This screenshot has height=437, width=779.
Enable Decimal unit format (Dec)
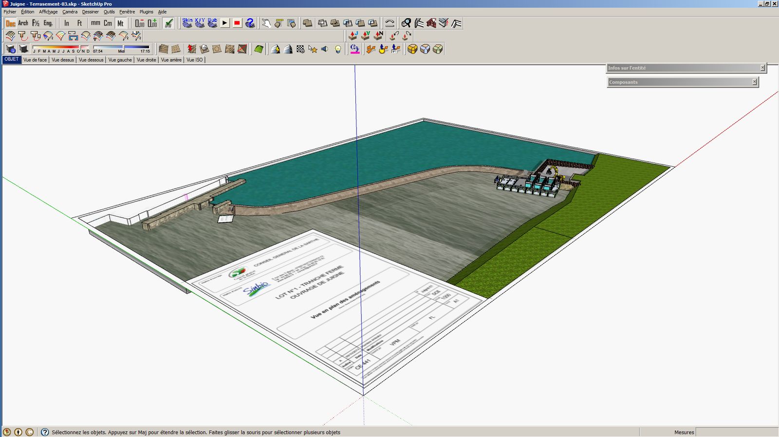pos(10,23)
